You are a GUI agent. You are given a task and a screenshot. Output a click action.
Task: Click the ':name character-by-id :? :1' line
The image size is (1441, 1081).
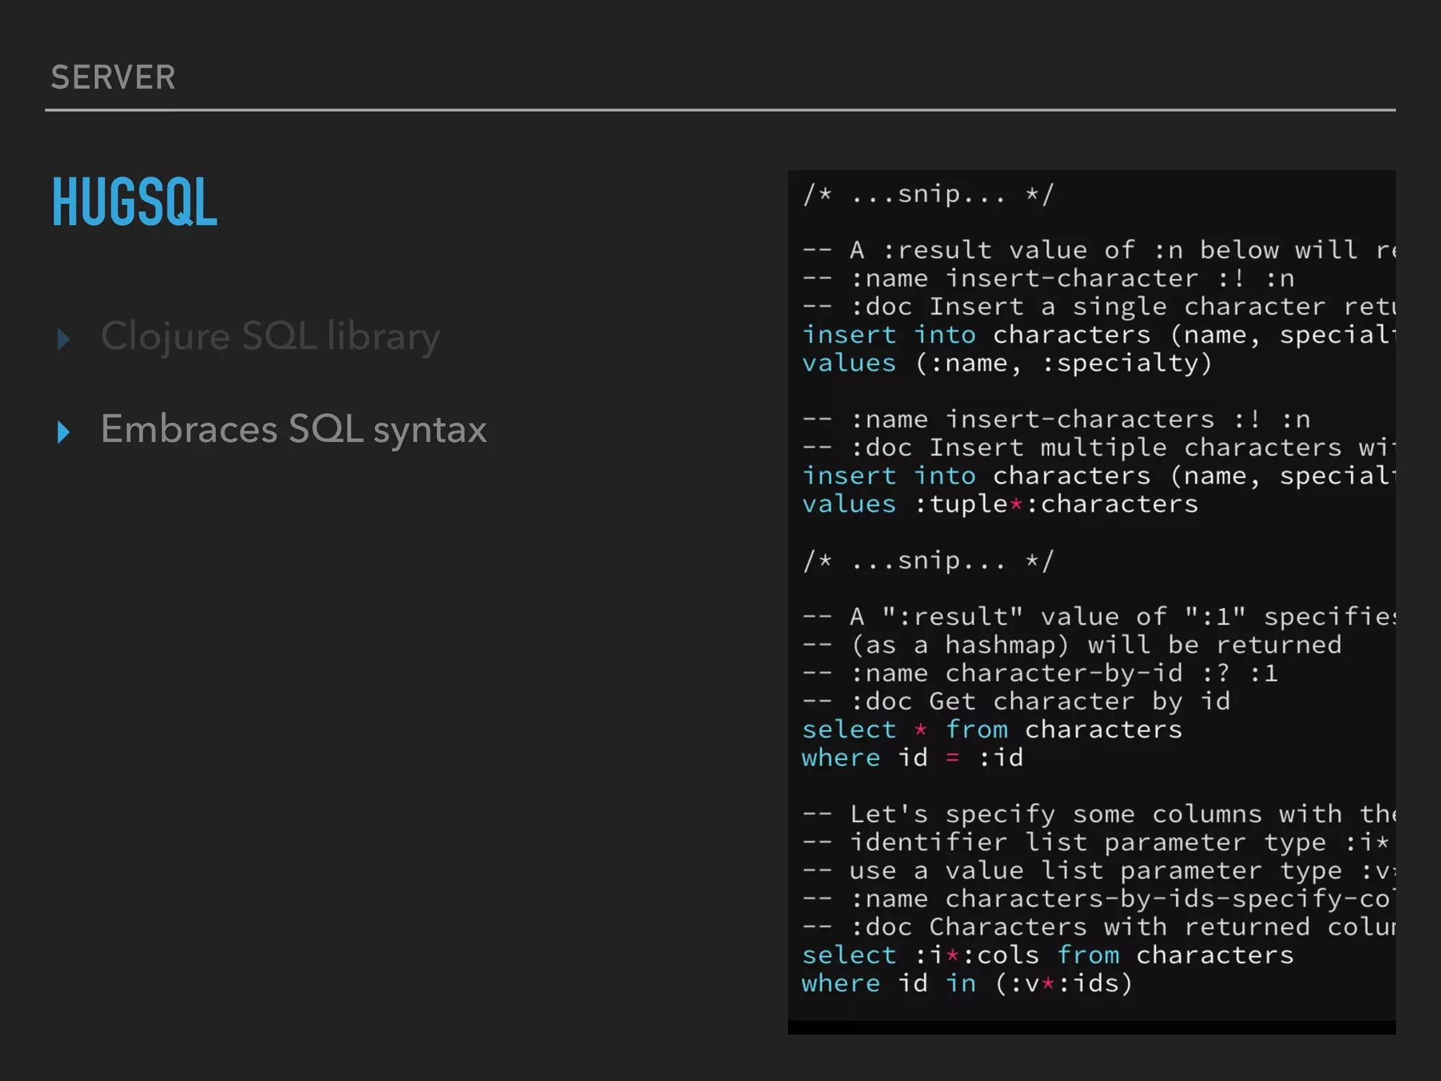[x=1040, y=674]
